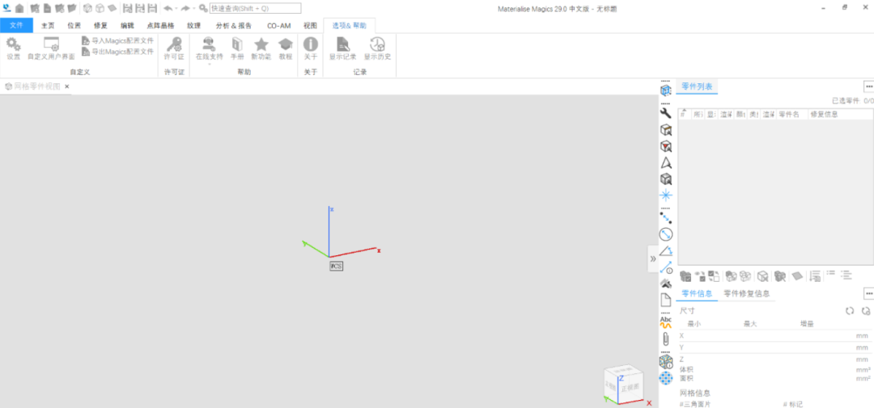Open the 文件 menu
The height and width of the screenshot is (408, 874).
point(16,25)
